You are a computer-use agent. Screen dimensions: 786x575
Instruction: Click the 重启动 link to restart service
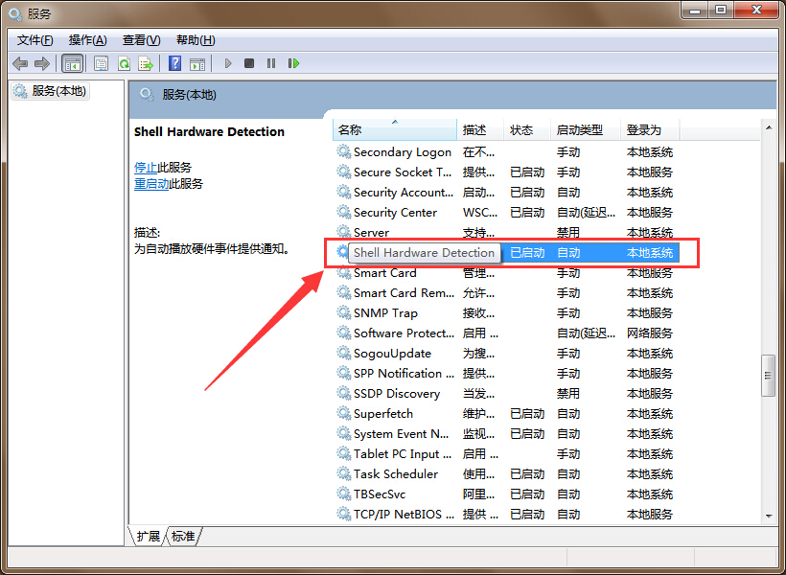tap(151, 184)
